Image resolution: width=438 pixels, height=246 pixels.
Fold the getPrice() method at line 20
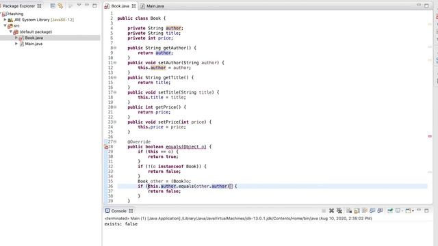115,107
